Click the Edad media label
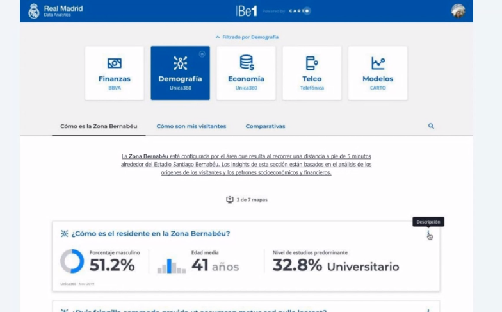 click(205, 252)
